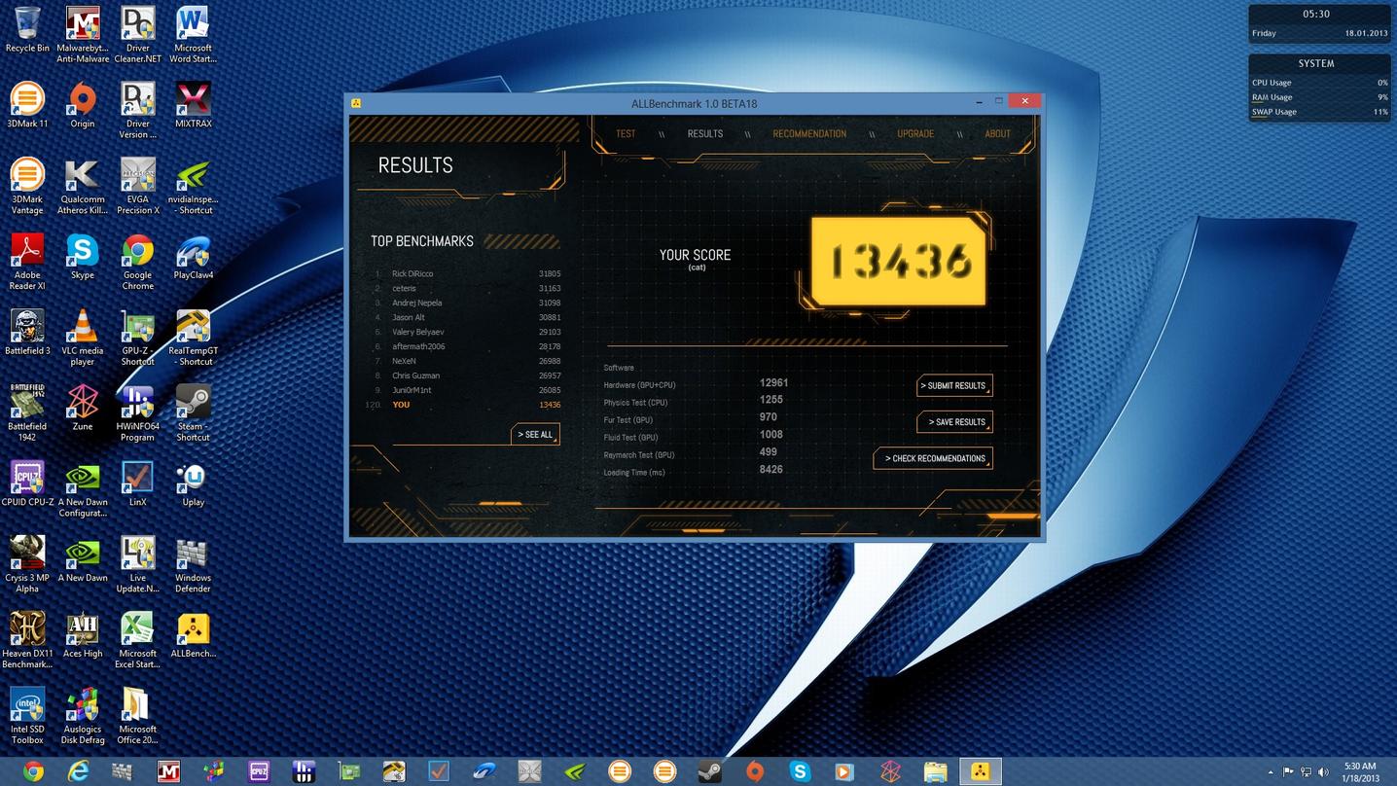
Task: Open Uplay desktop icon
Action: coord(193,483)
